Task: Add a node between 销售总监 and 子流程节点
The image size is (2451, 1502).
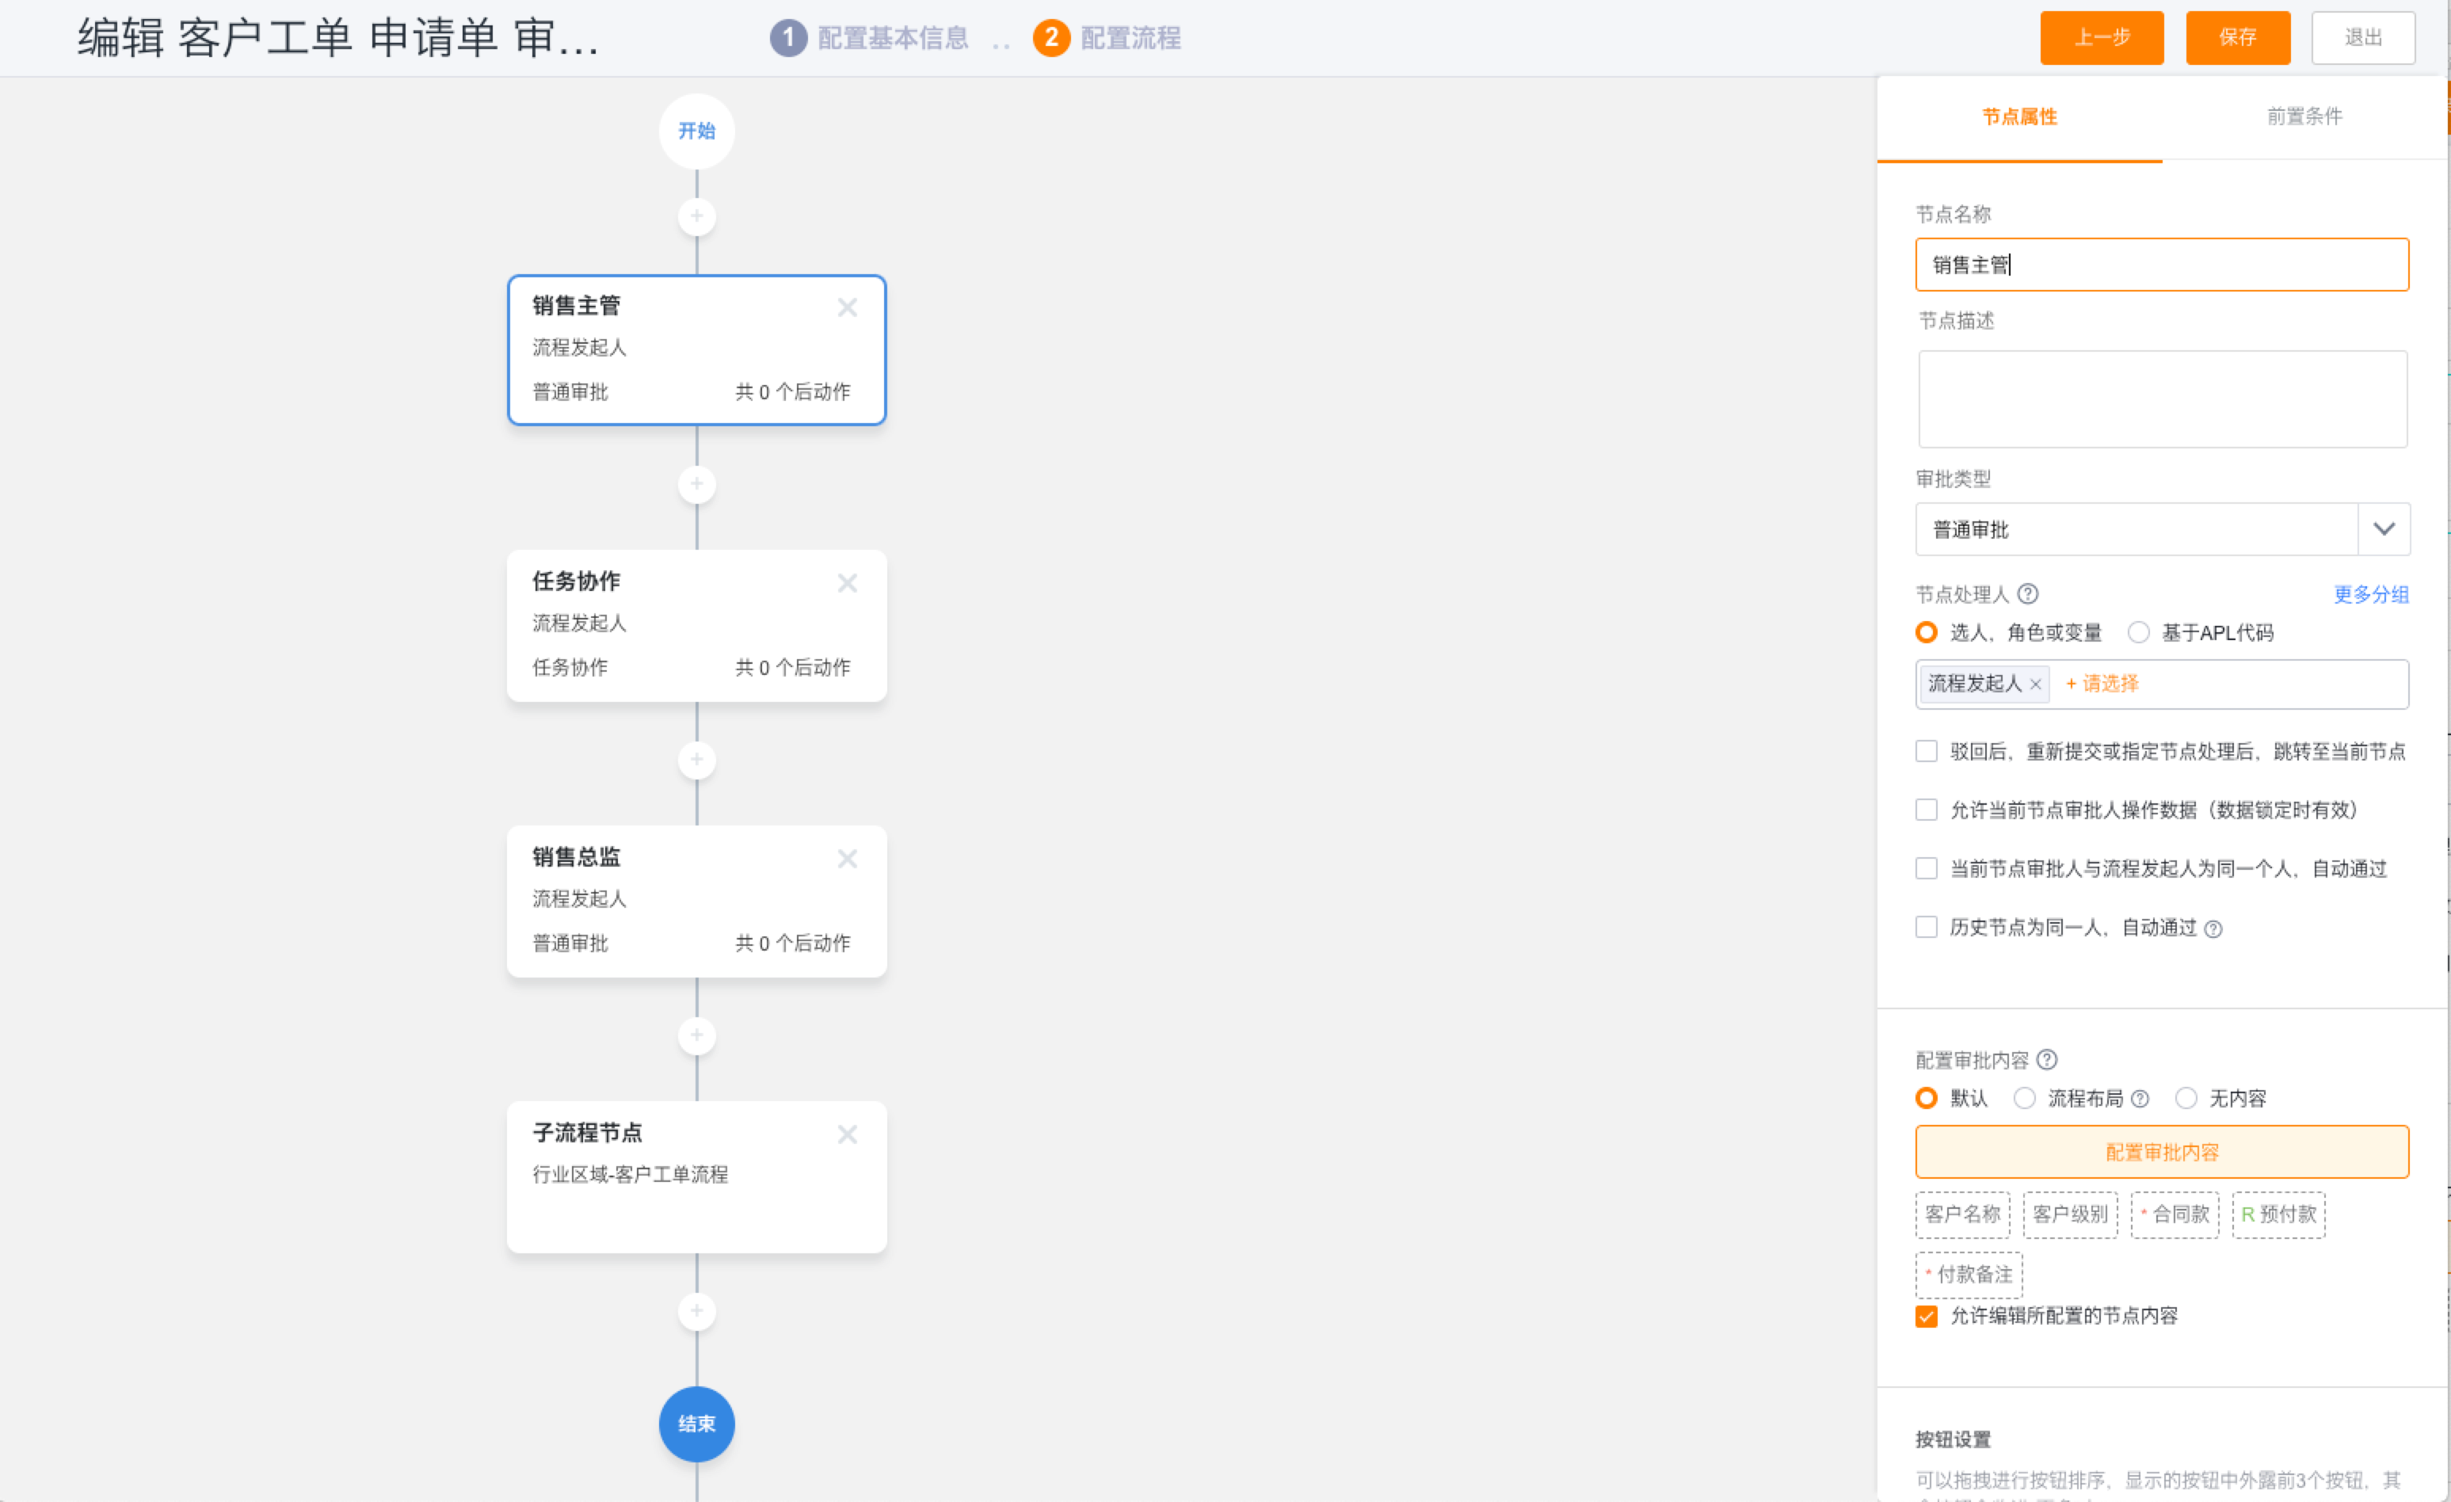Action: click(696, 1035)
